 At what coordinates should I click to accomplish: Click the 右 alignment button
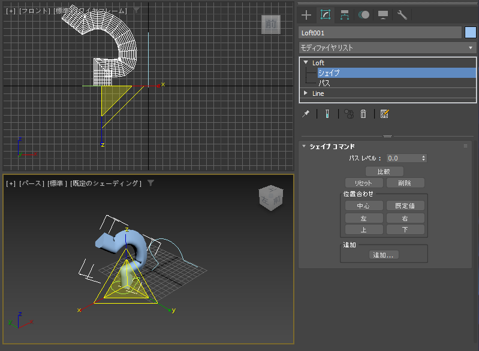[x=405, y=218]
